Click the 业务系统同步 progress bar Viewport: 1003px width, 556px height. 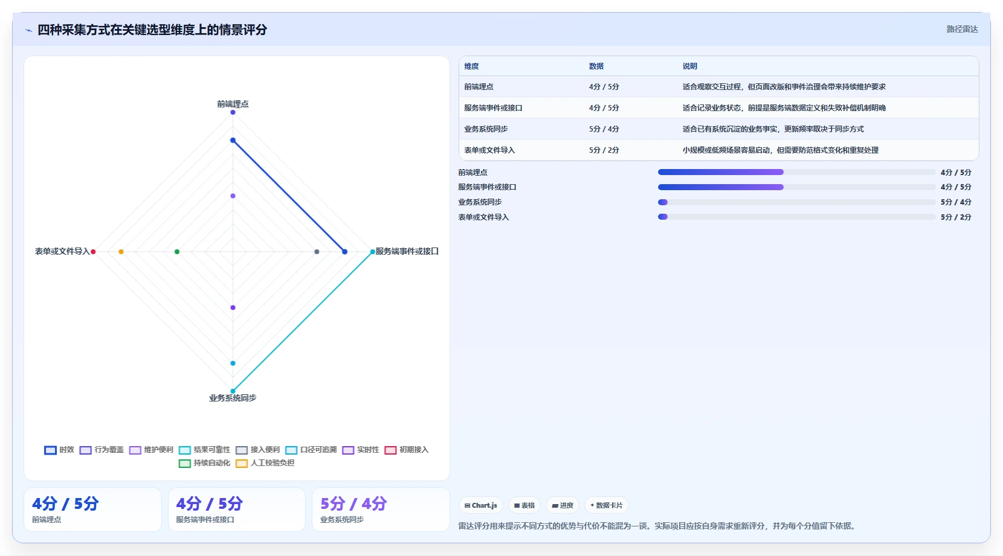point(796,202)
